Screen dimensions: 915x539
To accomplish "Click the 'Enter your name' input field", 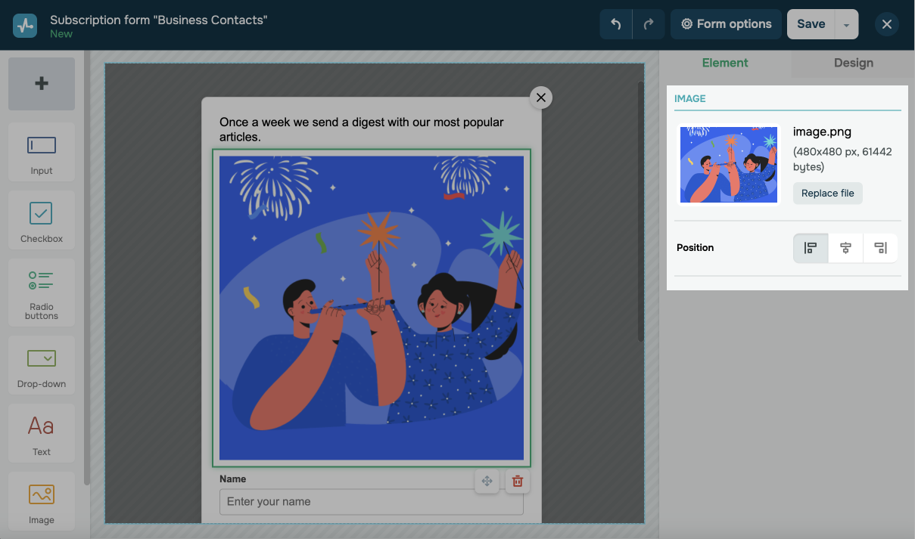I will click(371, 502).
